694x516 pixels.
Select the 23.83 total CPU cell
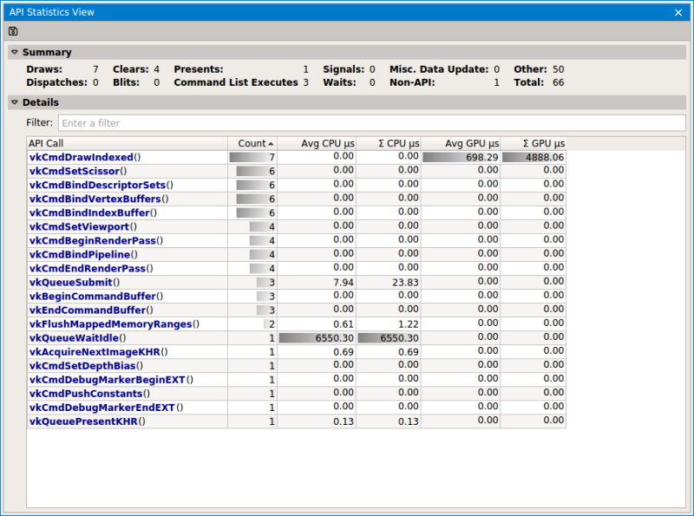pos(388,283)
